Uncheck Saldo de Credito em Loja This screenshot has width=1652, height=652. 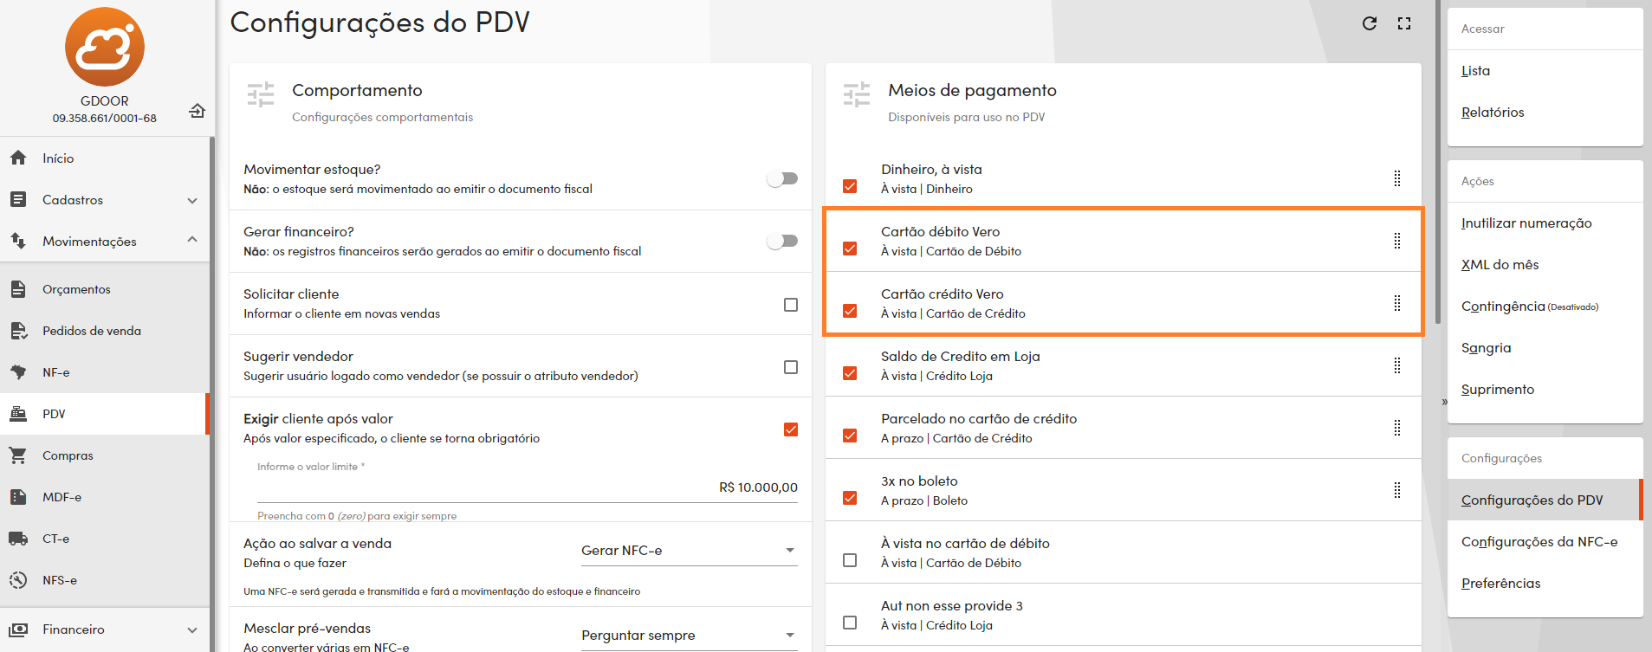click(850, 373)
